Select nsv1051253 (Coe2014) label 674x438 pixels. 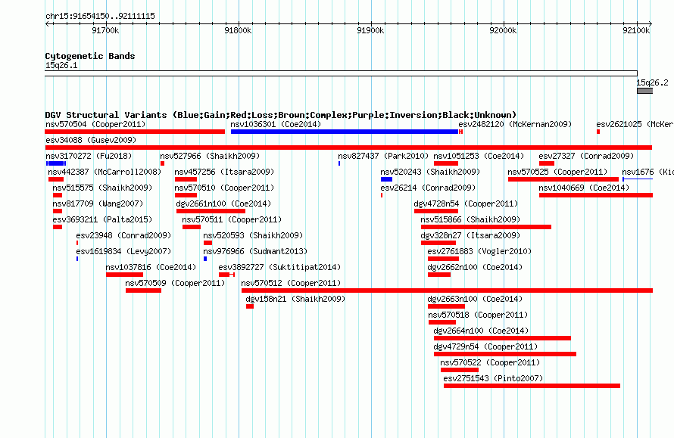pos(479,157)
